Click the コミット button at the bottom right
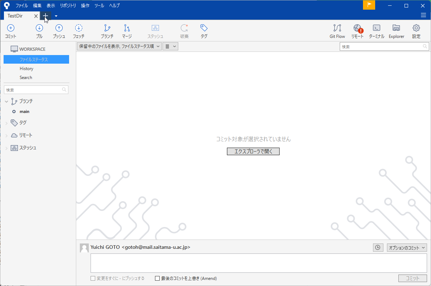 pyautogui.click(x=413, y=278)
